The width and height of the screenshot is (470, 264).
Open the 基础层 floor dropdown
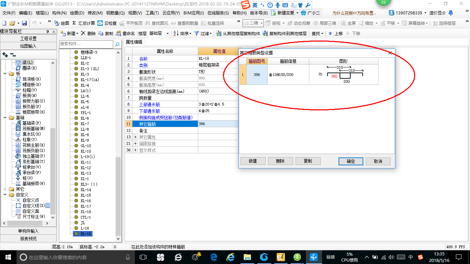coord(168,34)
